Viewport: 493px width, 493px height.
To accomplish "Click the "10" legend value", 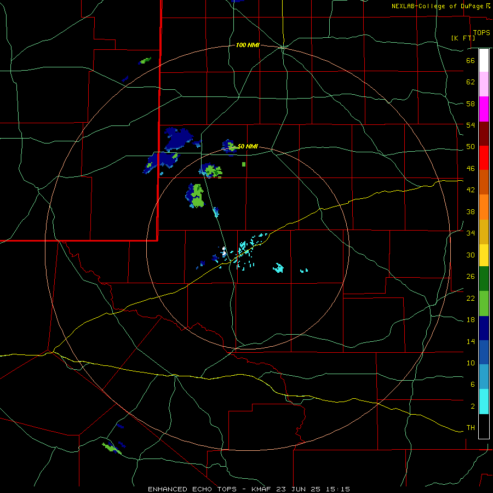I will click(x=471, y=363).
